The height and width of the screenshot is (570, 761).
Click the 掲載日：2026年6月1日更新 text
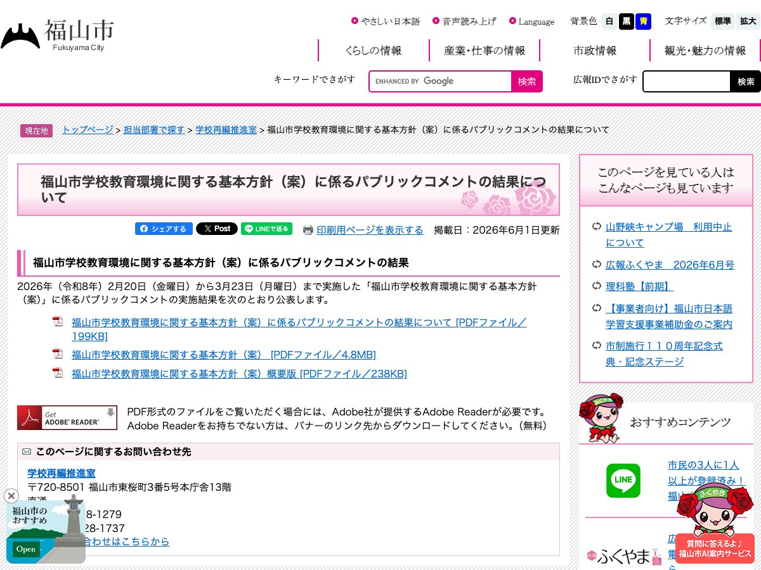pyautogui.click(x=497, y=230)
